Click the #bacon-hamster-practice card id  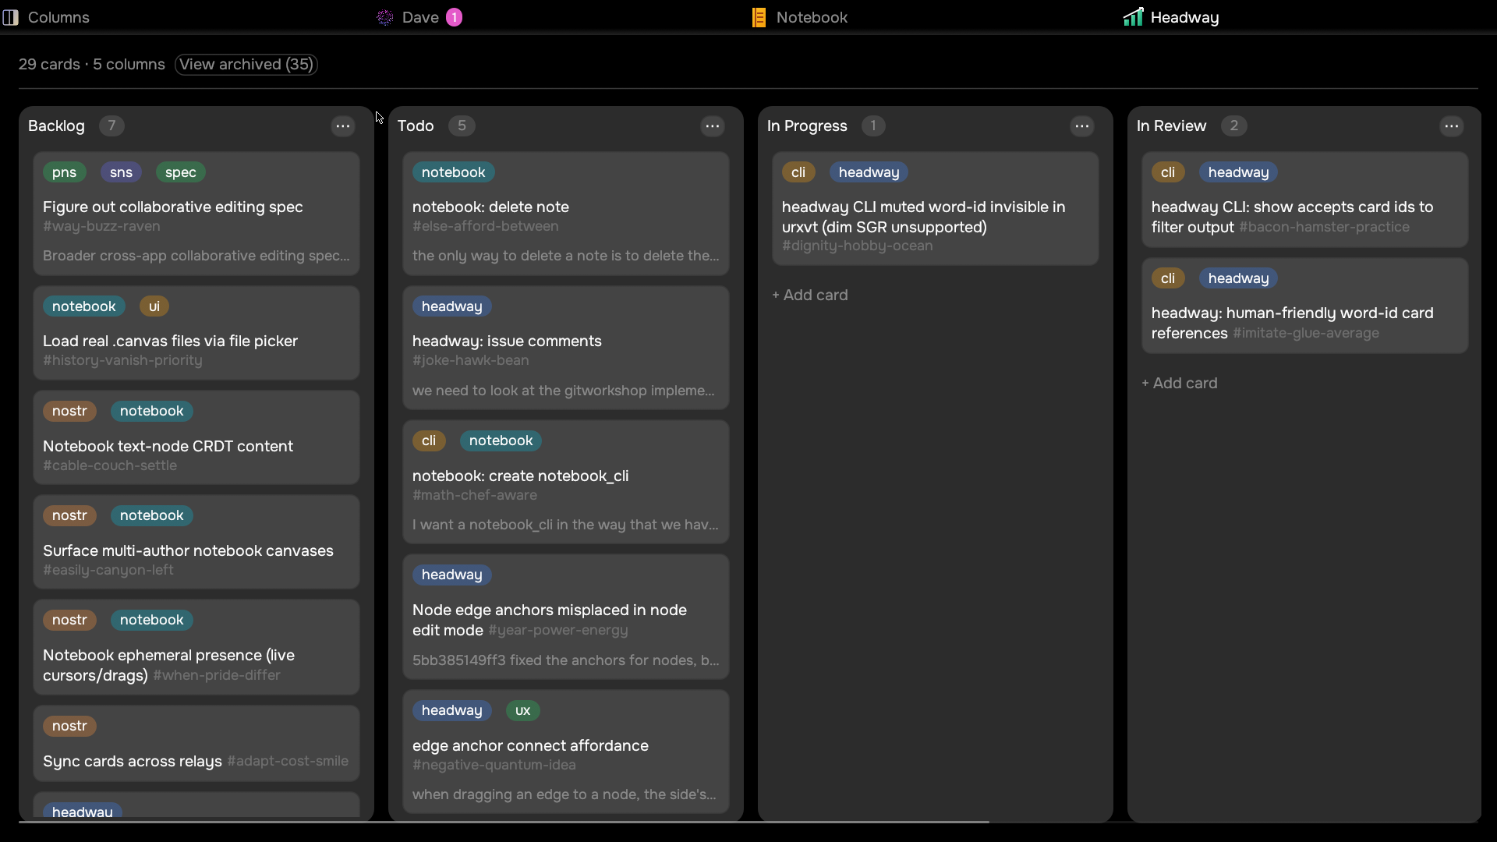pos(1324,227)
